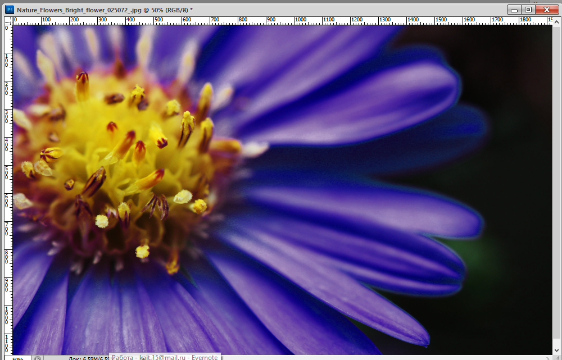Maximize the flower document window

tap(528, 10)
